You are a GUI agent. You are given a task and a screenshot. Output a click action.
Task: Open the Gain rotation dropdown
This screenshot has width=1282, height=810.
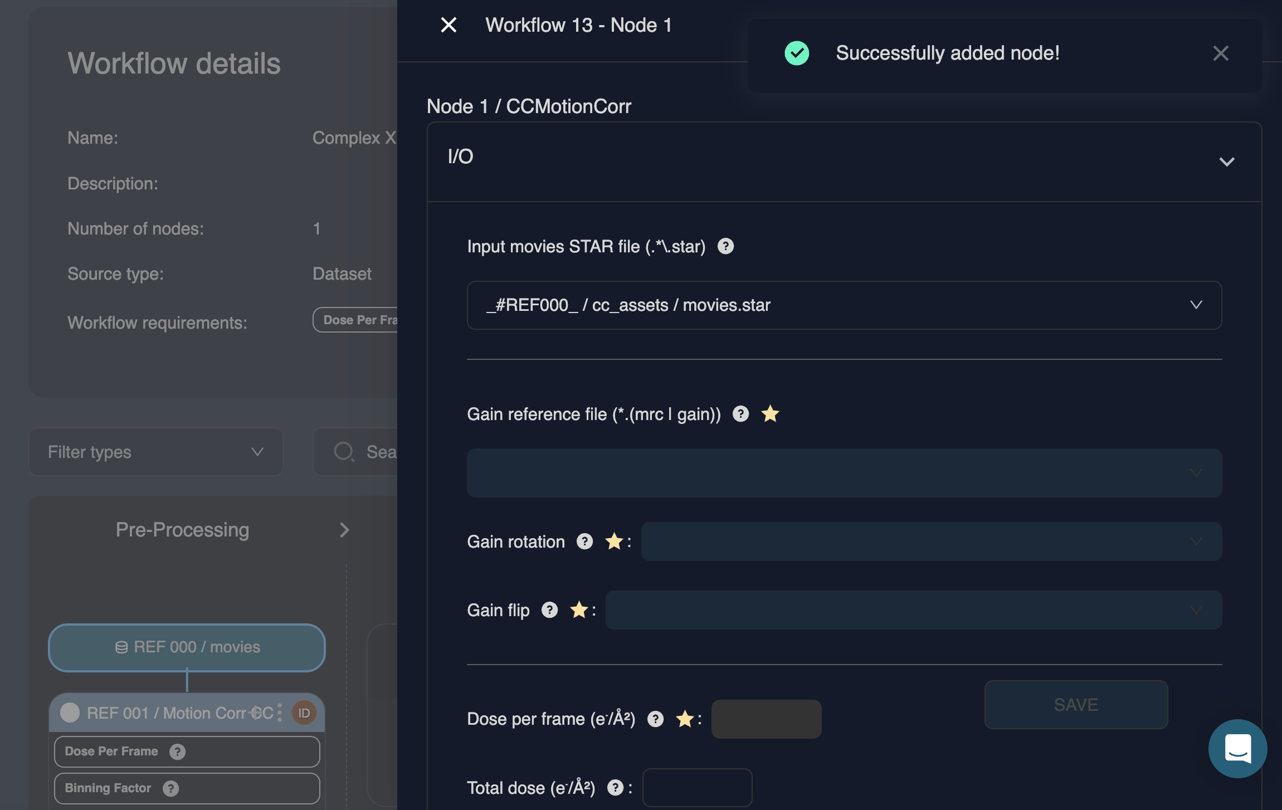point(931,541)
